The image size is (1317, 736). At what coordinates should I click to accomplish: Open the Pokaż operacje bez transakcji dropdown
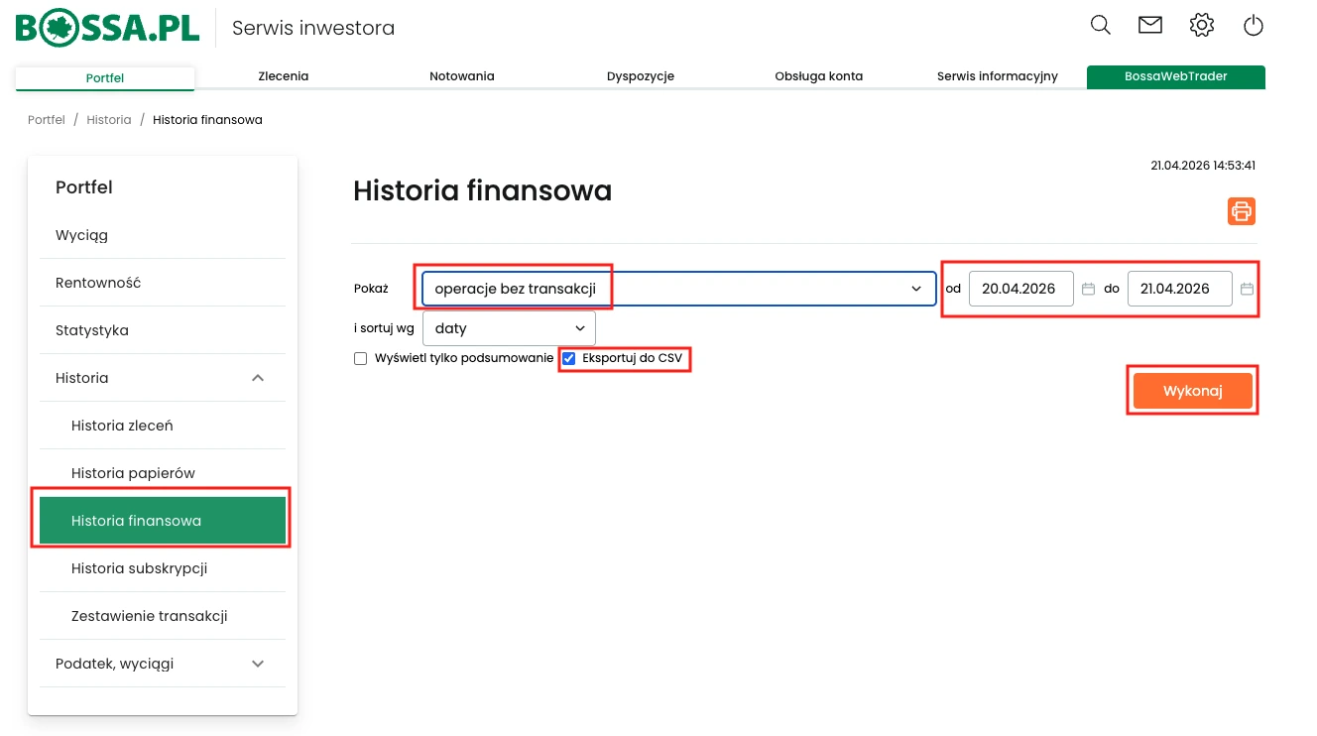click(679, 289)
